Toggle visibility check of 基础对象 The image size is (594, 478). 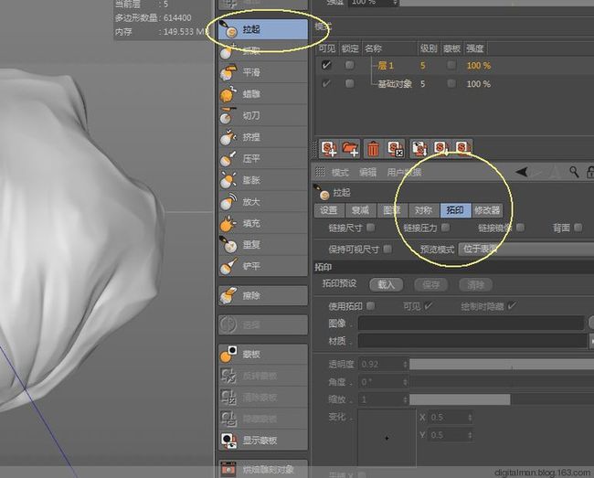point(326,83)
